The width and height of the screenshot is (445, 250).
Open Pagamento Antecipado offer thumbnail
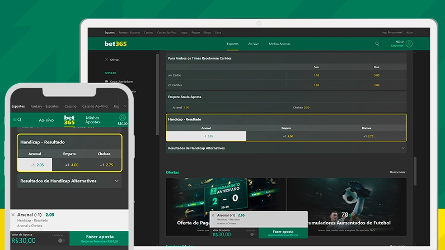coord(226,206)
